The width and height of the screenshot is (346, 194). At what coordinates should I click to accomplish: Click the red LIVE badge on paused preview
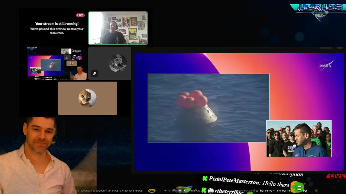[80, 15]
